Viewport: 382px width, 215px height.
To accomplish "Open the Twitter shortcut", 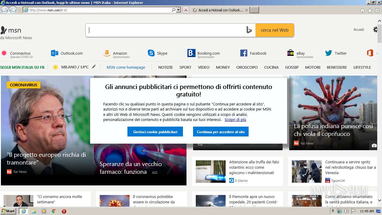I will [336, 53].
